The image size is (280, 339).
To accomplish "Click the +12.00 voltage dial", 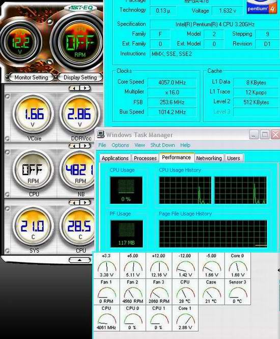I will pos(159,266).
